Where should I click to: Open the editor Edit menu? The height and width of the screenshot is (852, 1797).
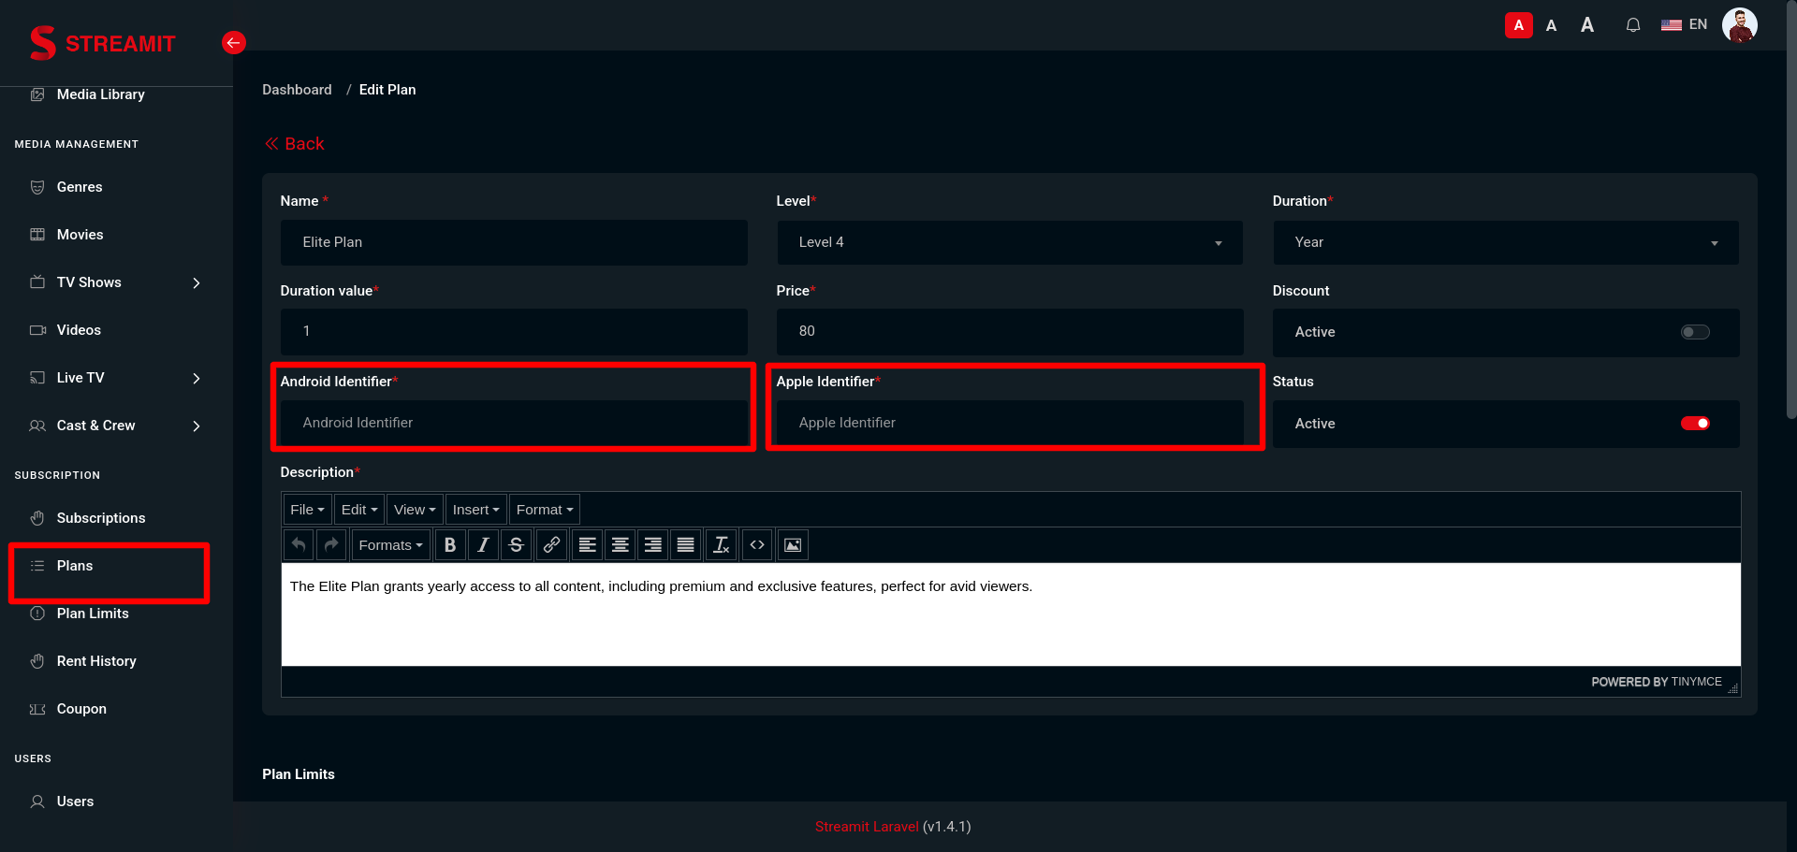click(359, 510)
